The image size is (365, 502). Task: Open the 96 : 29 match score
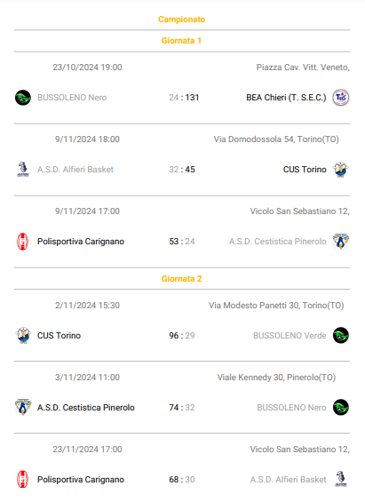pos(182,336)
